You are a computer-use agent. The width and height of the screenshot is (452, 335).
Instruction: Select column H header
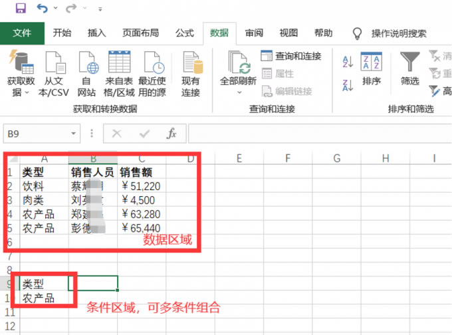386,158
